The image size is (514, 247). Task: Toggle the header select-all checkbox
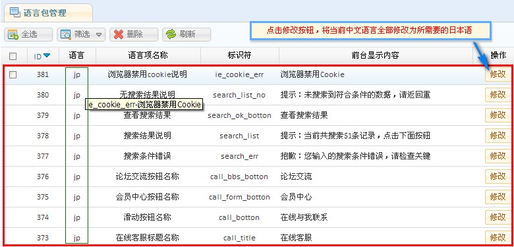pos(13,57)
